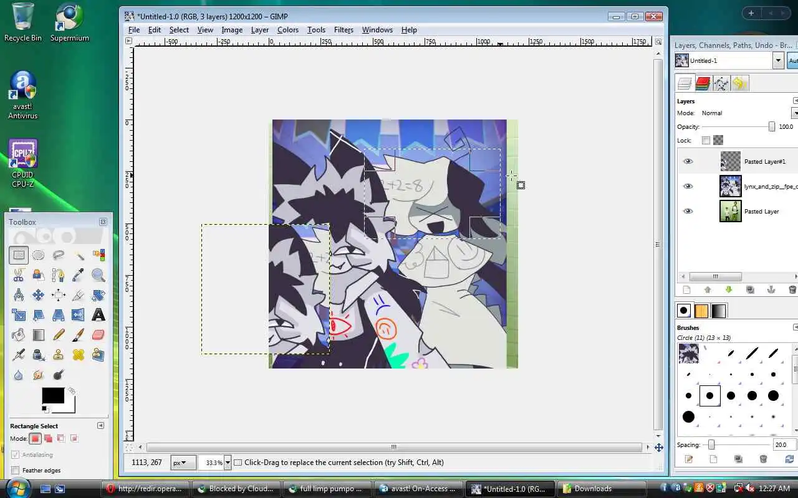Pick the Eraser tool
The width and height of the screenshot is (798, 498).
(x=99, y=334)
